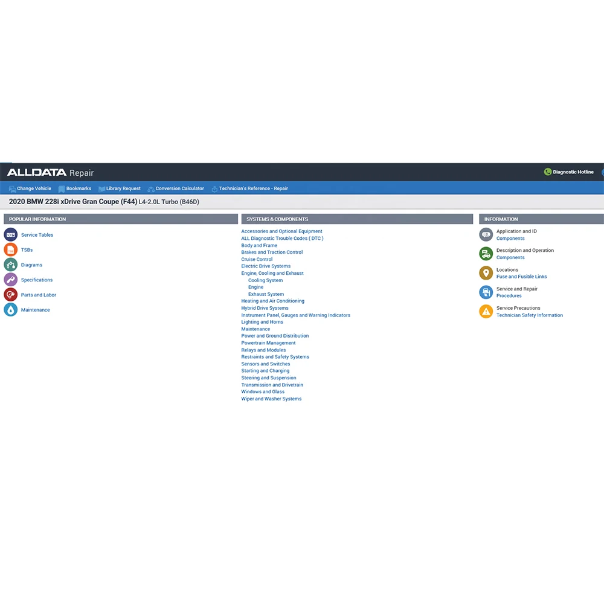The width and height of the screenshot is (604, 604).
Task: Open Powertrain Management
Action: click(269, 343)
